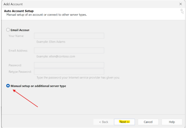Click the 'Email Address:' label

pyautogui.click(x=18, y=51)
